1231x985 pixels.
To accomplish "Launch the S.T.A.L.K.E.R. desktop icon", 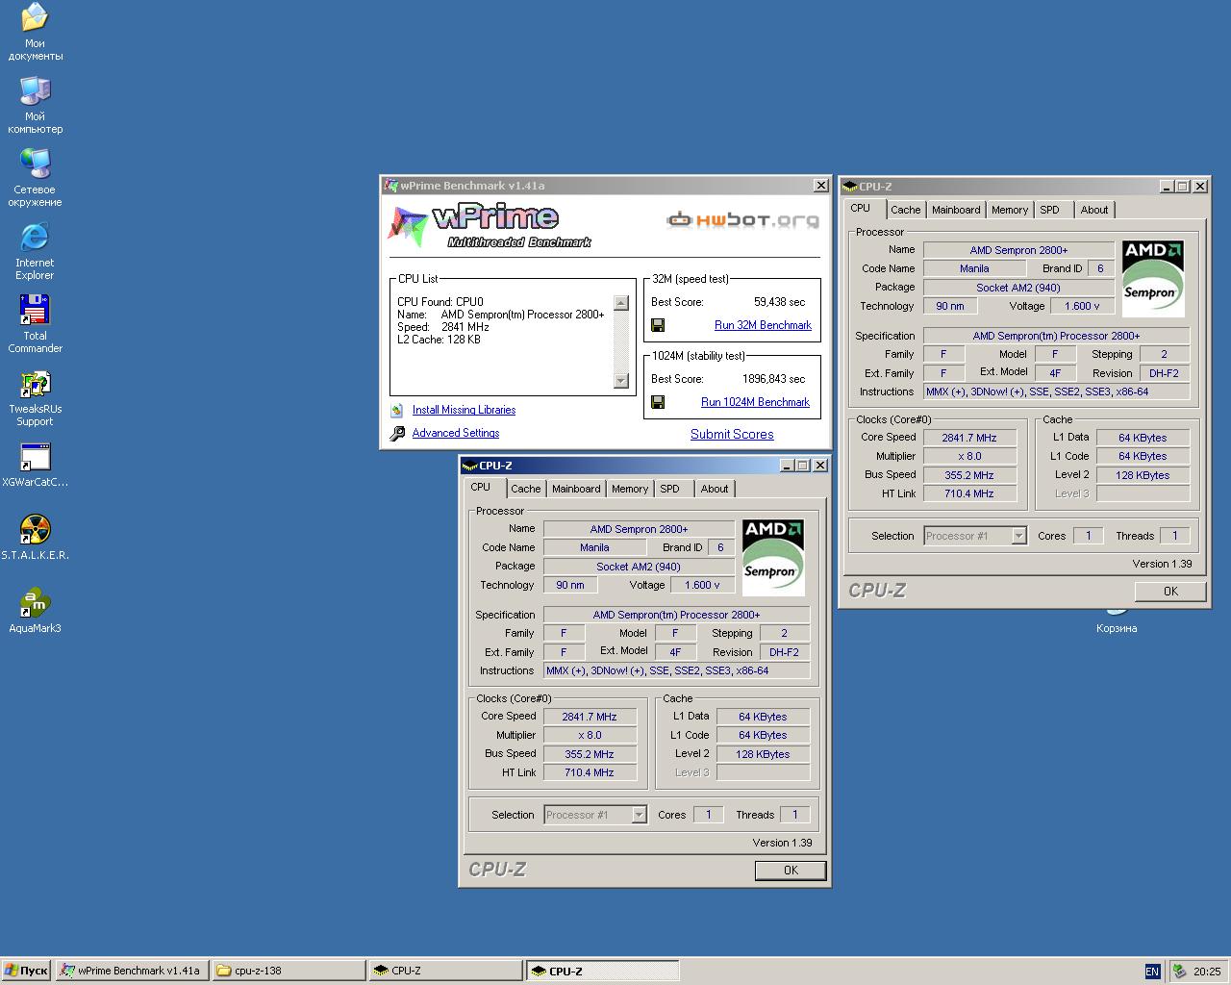I will 35,538.
